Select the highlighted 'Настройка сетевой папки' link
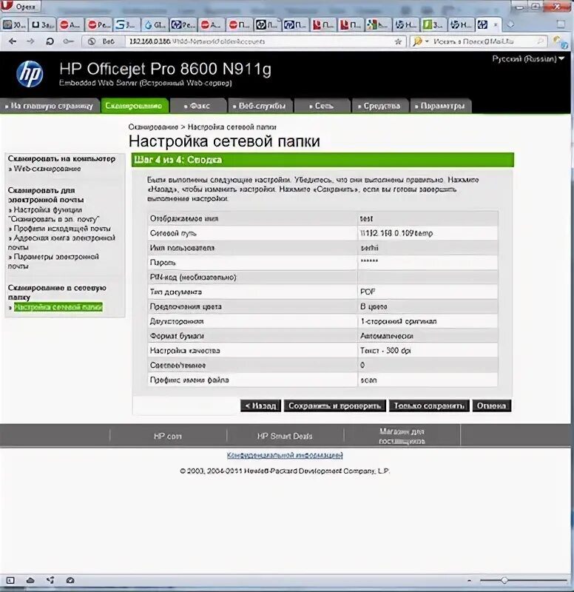 pos(58,307)
